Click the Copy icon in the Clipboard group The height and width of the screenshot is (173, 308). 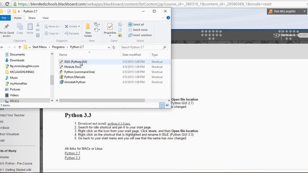point(20,29)
